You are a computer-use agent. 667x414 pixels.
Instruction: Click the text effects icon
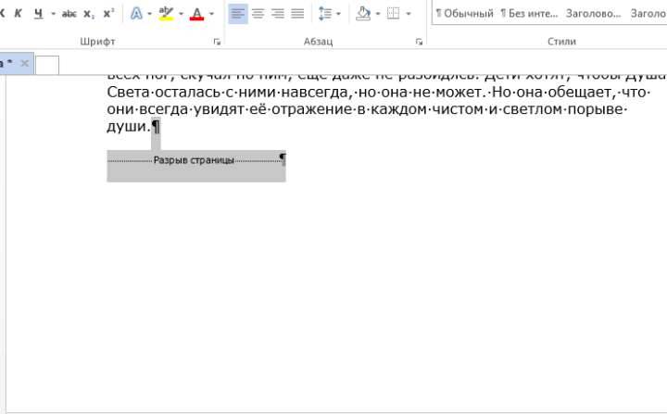137,14
